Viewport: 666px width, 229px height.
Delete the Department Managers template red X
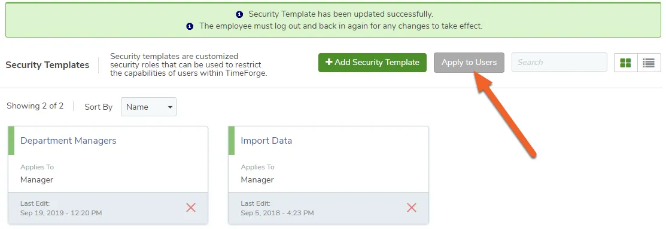pyautogui.click(x=191, y=208)
